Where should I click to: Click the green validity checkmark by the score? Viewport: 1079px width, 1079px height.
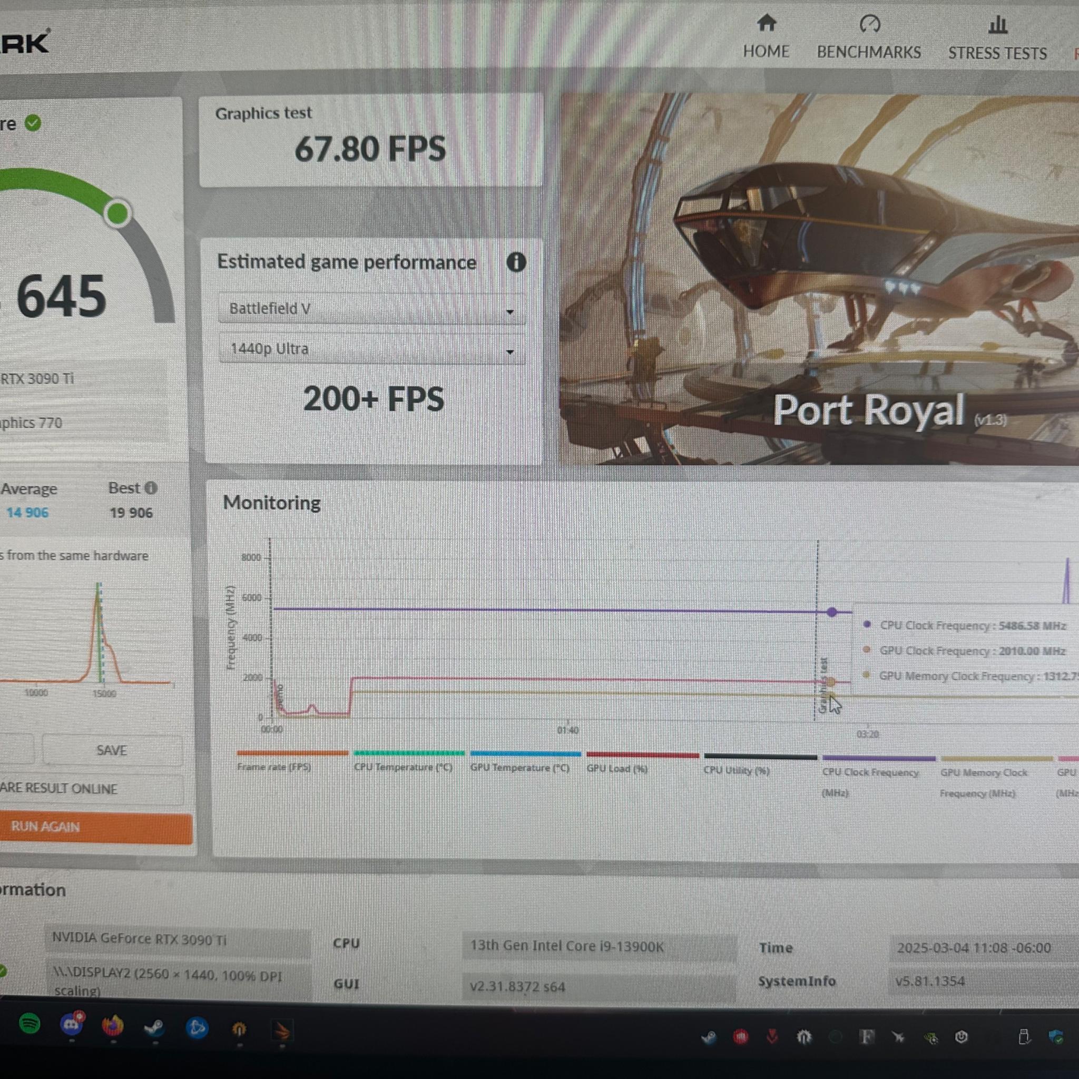point(33,123)
